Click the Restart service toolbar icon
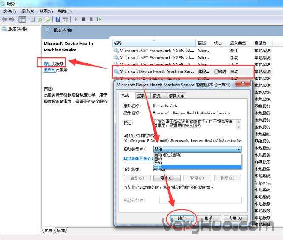 (x=99, y=19)
